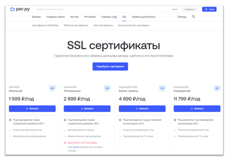
Task: Open Серверы и ДЦ menu
Action: [x=109, y=17]
